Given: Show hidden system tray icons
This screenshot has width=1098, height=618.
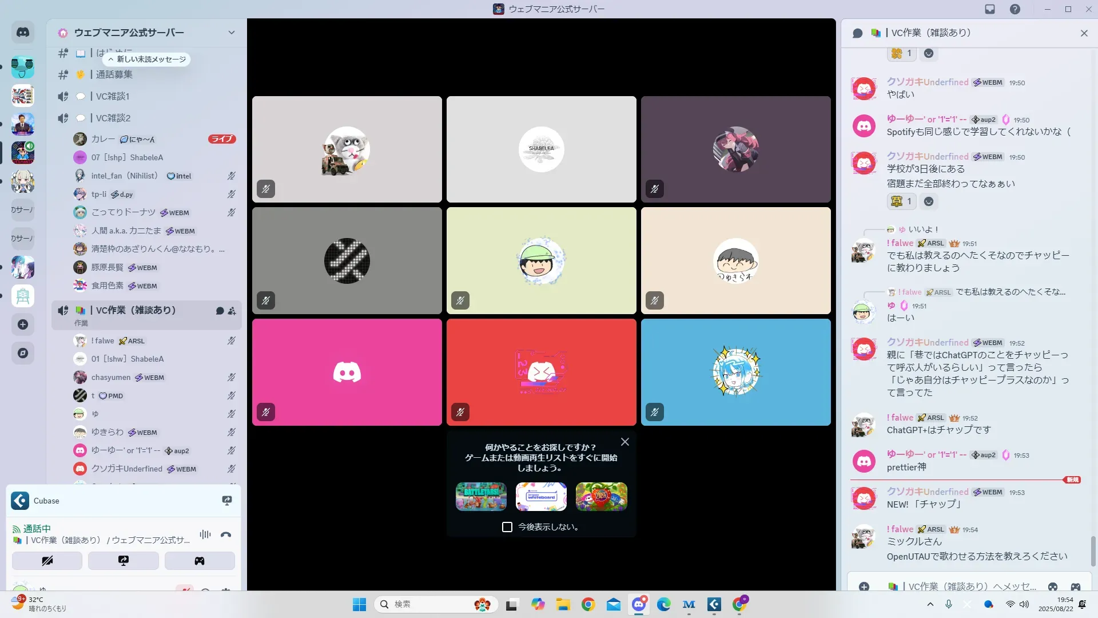Looking at the screenshot, I should tap(930, 604).
